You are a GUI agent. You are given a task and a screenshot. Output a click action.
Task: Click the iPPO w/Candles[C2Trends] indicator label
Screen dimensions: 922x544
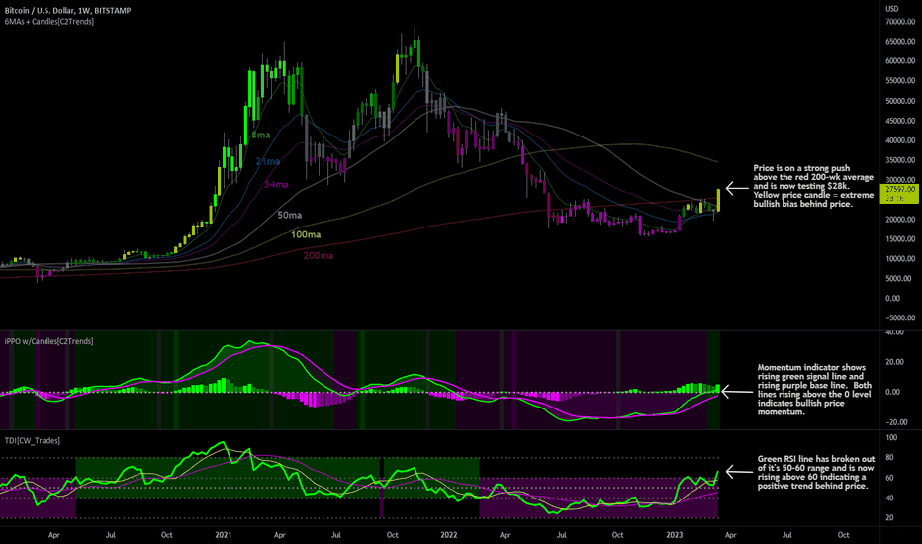point(48,341)
